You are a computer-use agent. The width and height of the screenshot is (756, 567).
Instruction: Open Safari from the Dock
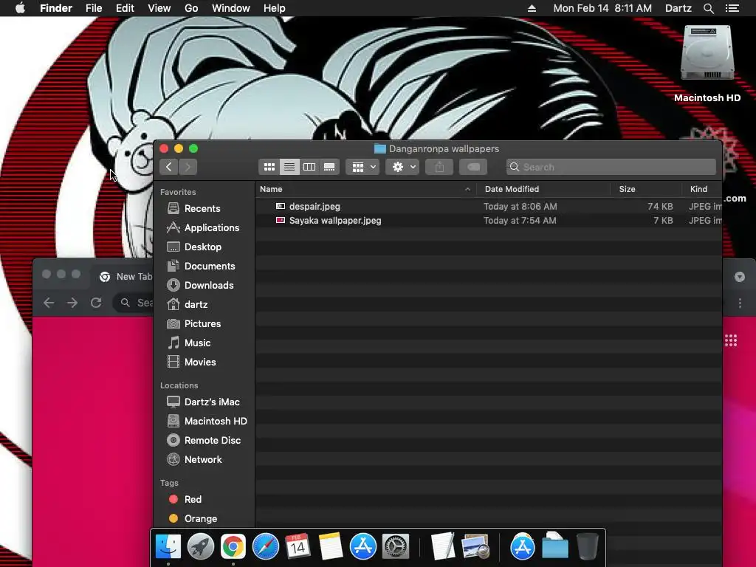(266, 547)
